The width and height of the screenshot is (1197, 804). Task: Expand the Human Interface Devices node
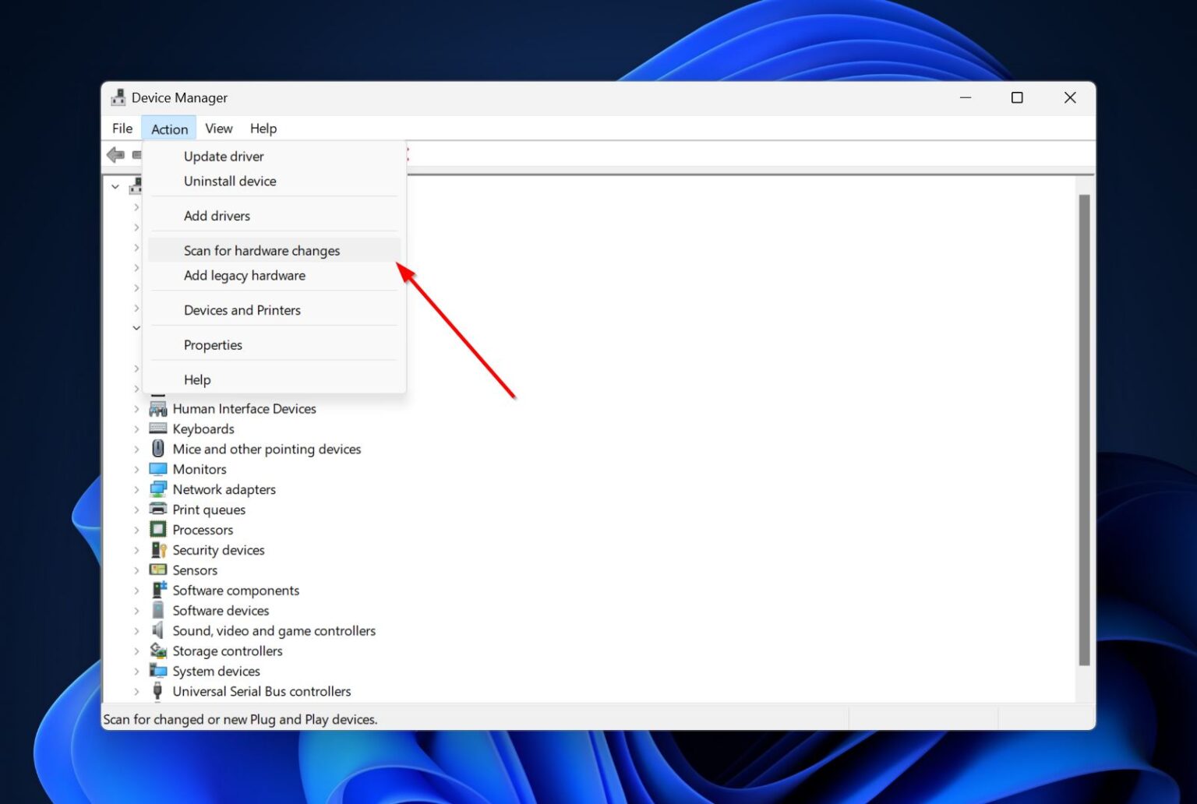pos(138,408)
